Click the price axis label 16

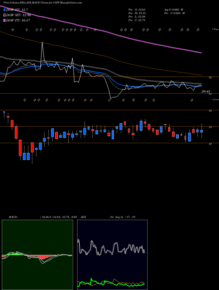pos(210,78)
